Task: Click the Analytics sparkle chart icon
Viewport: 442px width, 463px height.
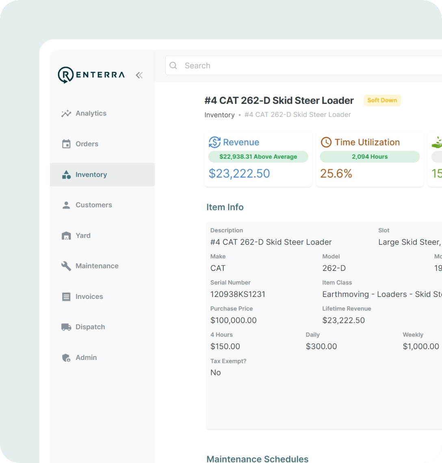Action: click(66, 114)
